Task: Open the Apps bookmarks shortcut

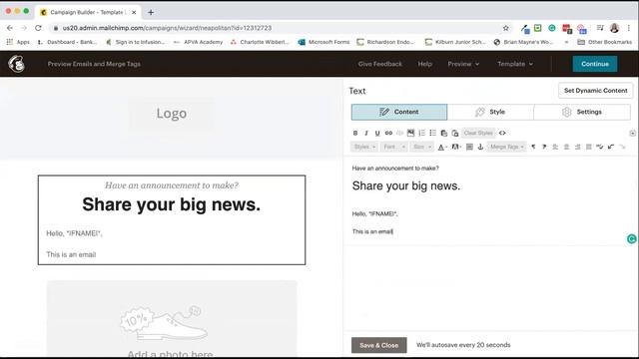Action: [18, 42]
